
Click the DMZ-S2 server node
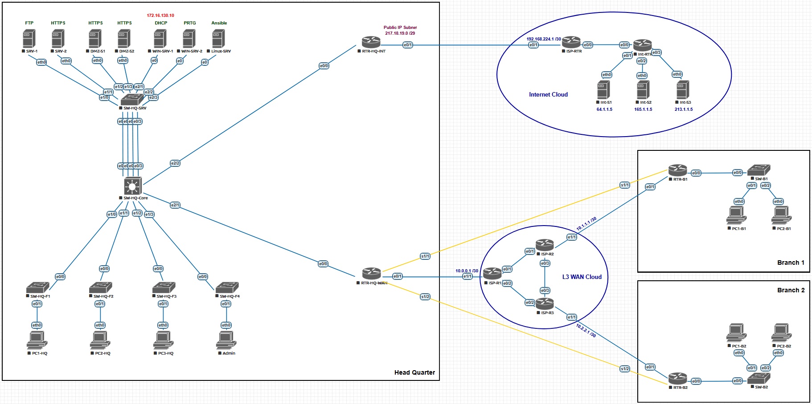click(124, 39)
